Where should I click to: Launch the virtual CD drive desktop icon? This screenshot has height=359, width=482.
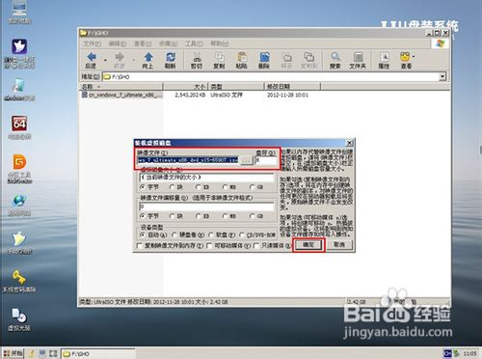[x=19, y=316]
